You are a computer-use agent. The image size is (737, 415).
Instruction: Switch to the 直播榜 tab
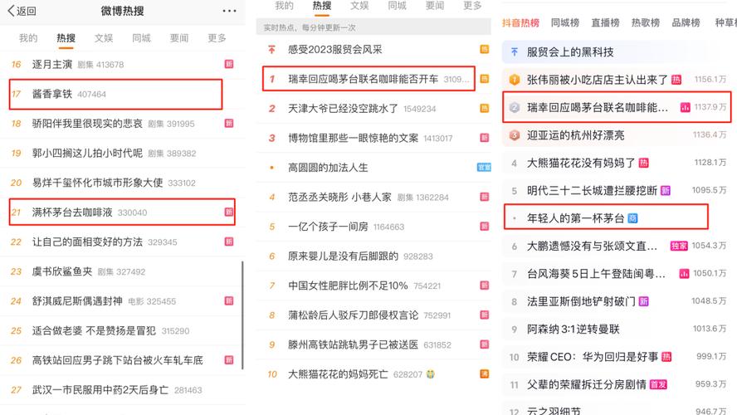coord(605,22)
